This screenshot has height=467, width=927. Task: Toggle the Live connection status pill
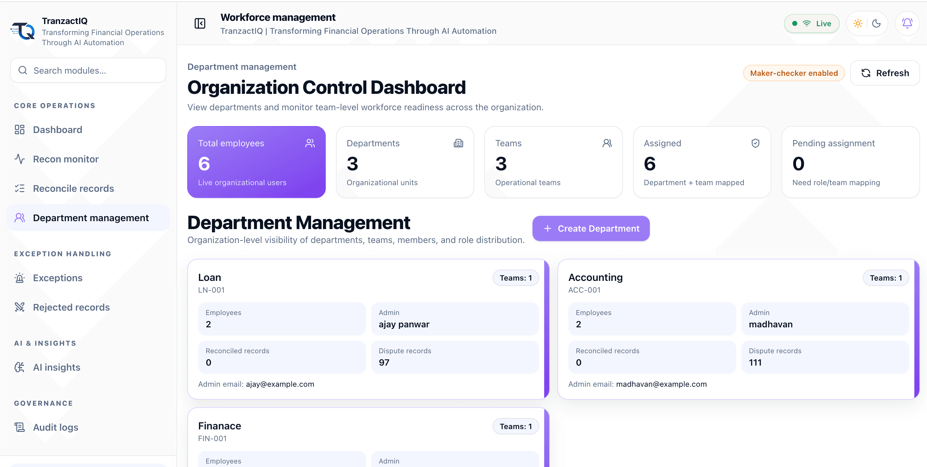coord(812,24)
